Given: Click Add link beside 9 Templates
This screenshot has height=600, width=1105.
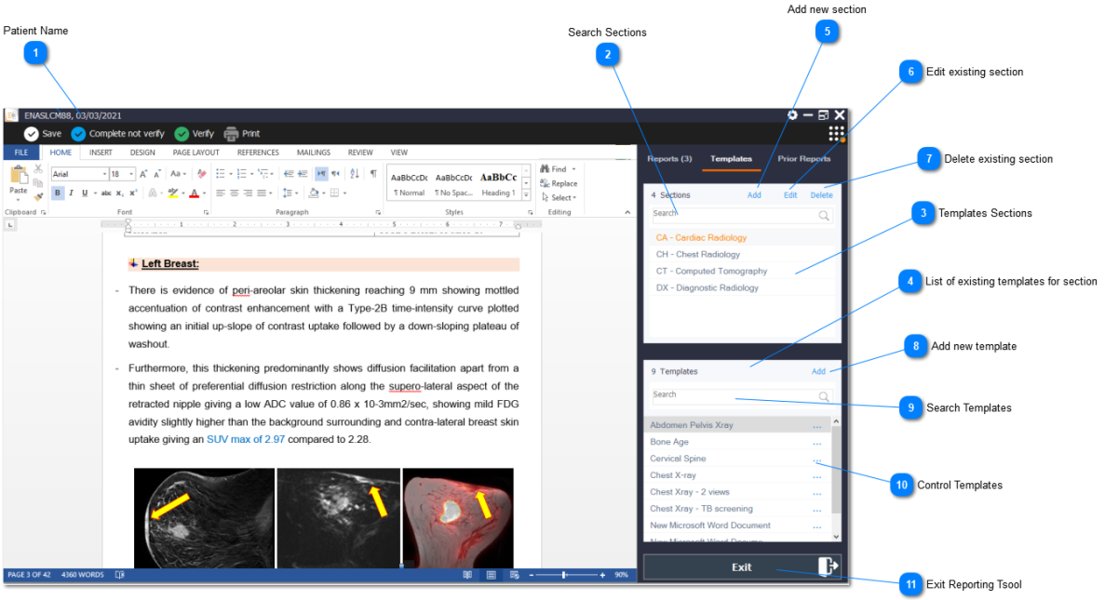Looking at the screenshot, I should click(x=818, y=371).
